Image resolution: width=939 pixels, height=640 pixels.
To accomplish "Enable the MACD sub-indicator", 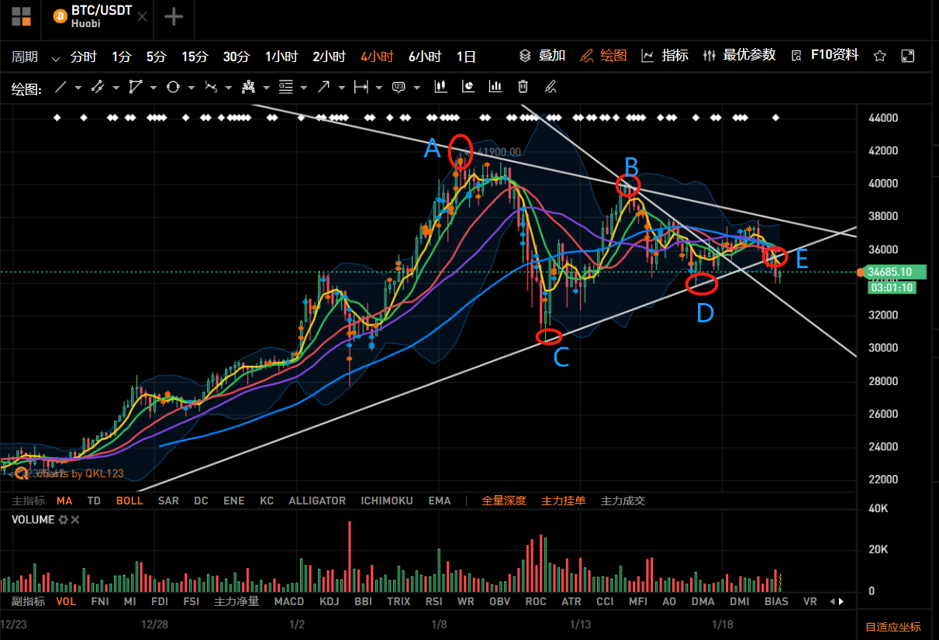I will tap(289, 601).
